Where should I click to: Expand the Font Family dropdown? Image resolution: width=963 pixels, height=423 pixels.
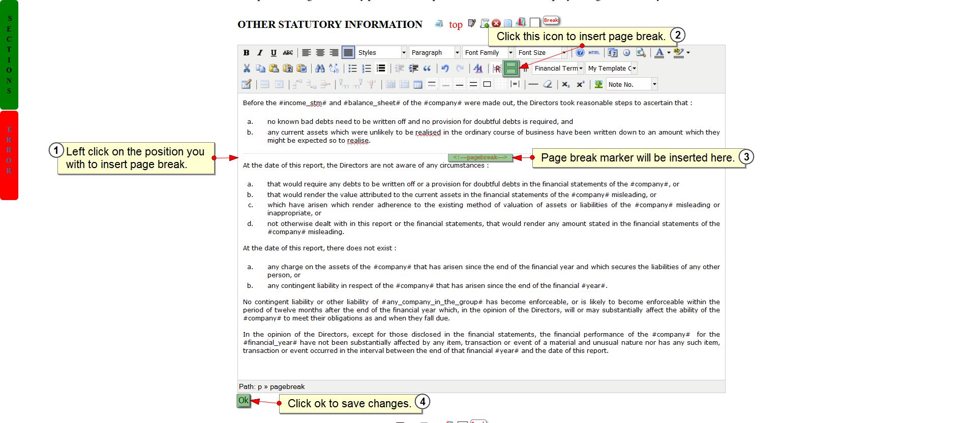pyautogui.click(x=488, y=53)
